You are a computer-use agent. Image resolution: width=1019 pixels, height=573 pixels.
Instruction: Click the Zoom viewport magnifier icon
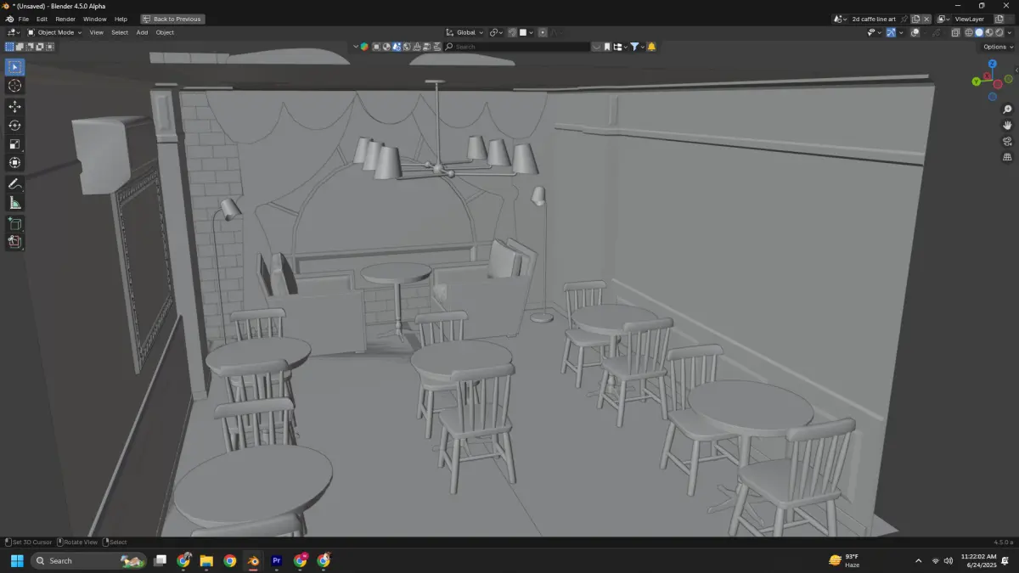[x=1007, y=110]
